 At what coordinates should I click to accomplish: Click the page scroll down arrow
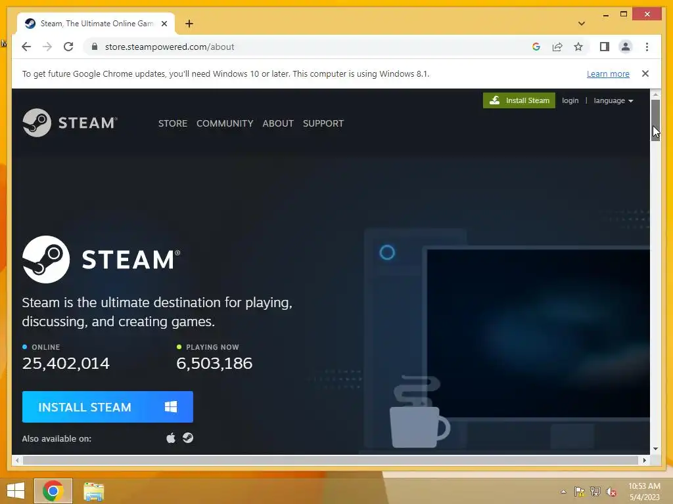[655, 449]
